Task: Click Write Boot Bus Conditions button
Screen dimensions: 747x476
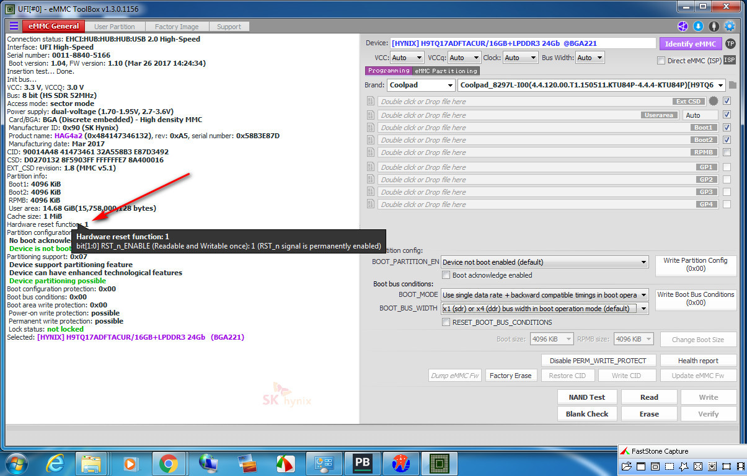Action: 696,299
